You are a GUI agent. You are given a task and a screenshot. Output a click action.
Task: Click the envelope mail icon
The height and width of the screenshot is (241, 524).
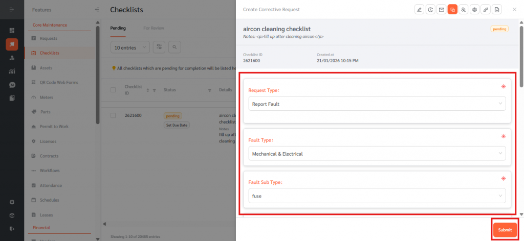(441, 10)
